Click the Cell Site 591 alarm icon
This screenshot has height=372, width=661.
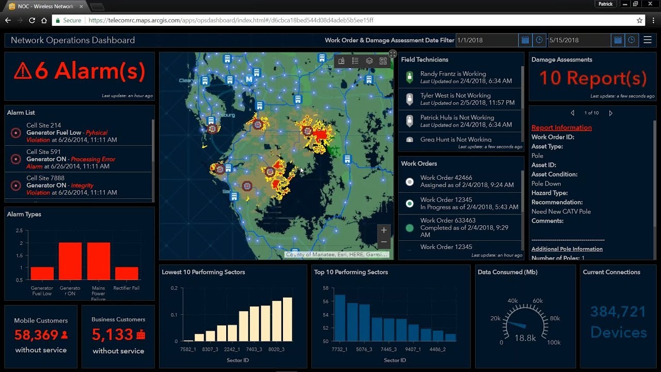[x=16, y=159]
